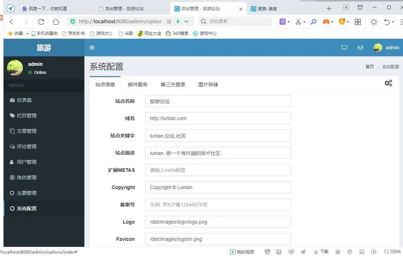Open the 游戏中心 bookmark
The width and height of the screenshot is (403, 256).
click(205, 33)
